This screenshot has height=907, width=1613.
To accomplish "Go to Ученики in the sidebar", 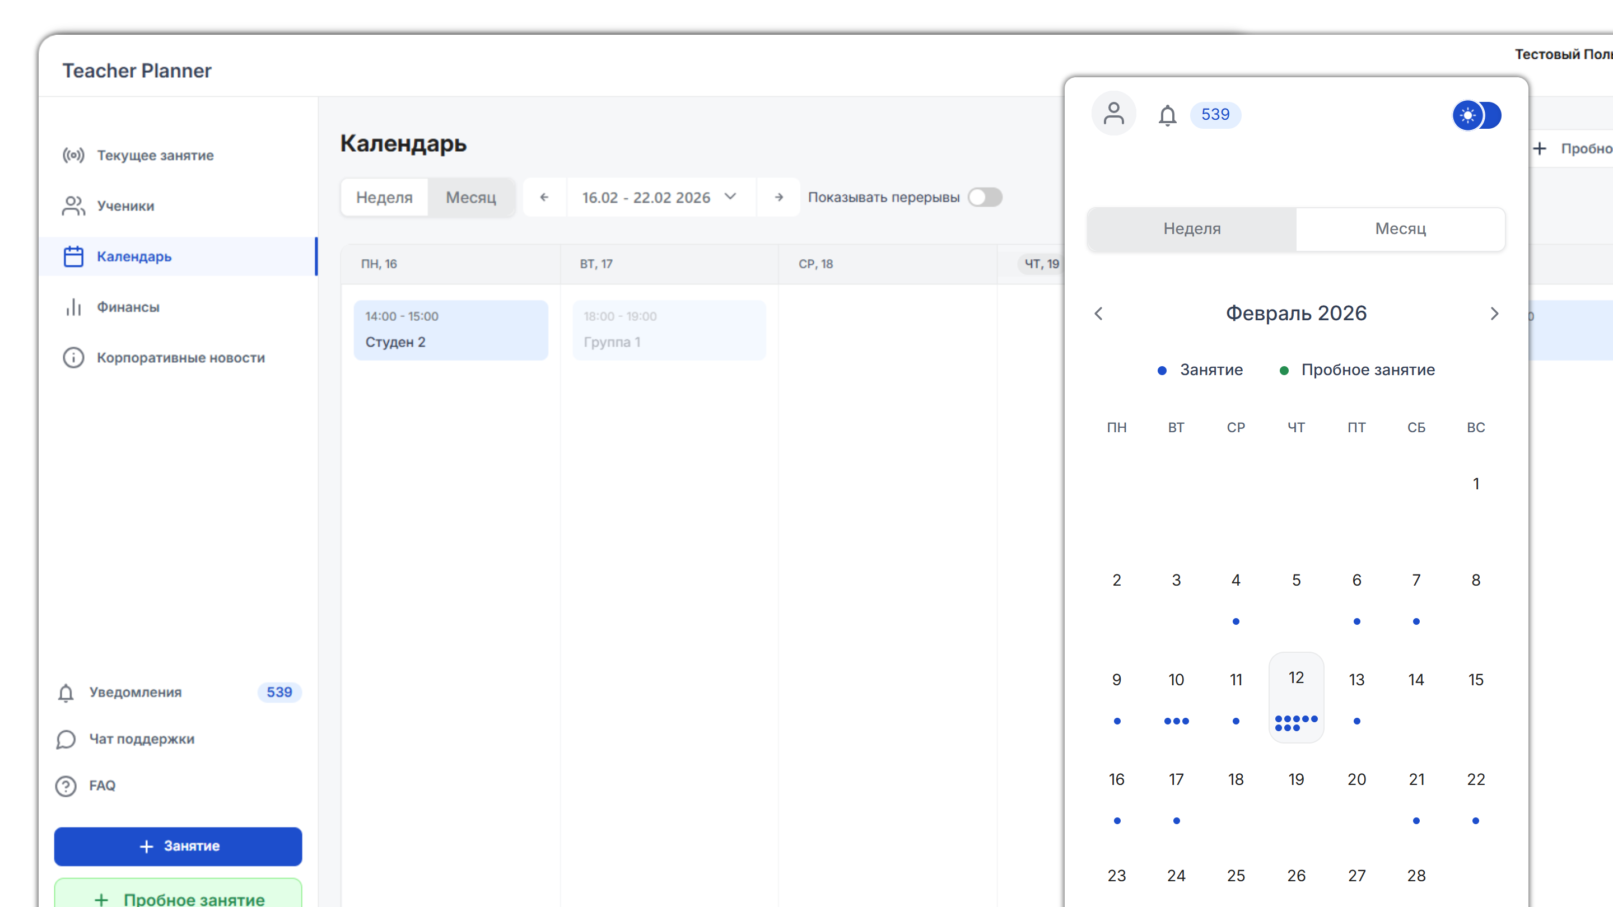I will point(125,206).
